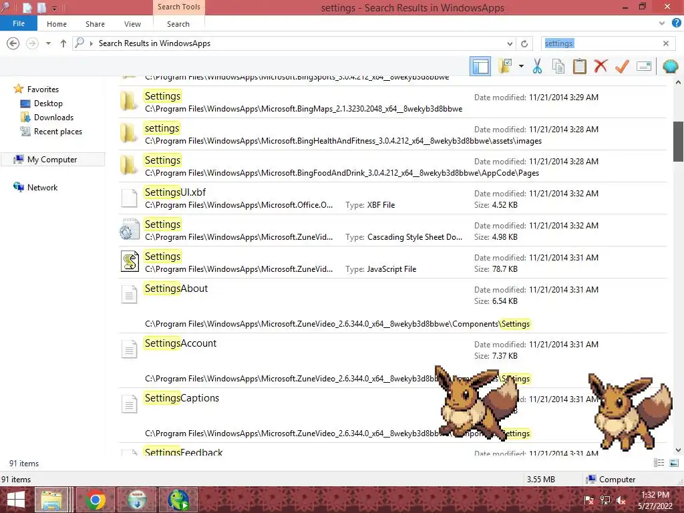Click the New folder icon in title bar

point(42,8)
